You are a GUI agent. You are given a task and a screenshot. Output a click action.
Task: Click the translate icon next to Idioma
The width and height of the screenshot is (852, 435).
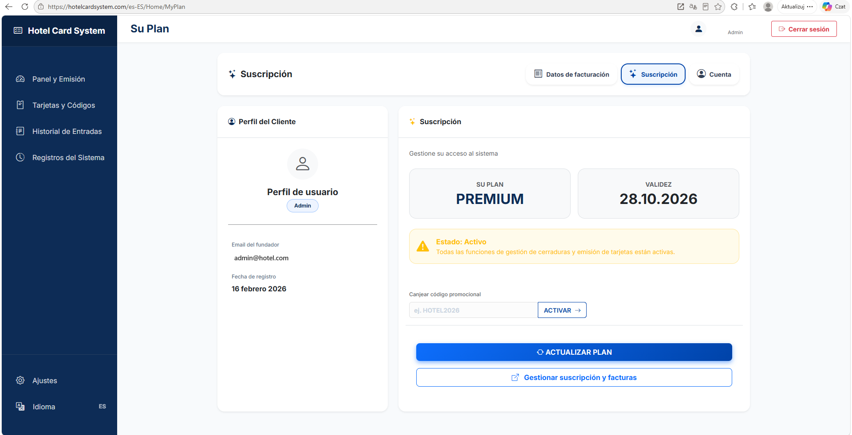20,407
